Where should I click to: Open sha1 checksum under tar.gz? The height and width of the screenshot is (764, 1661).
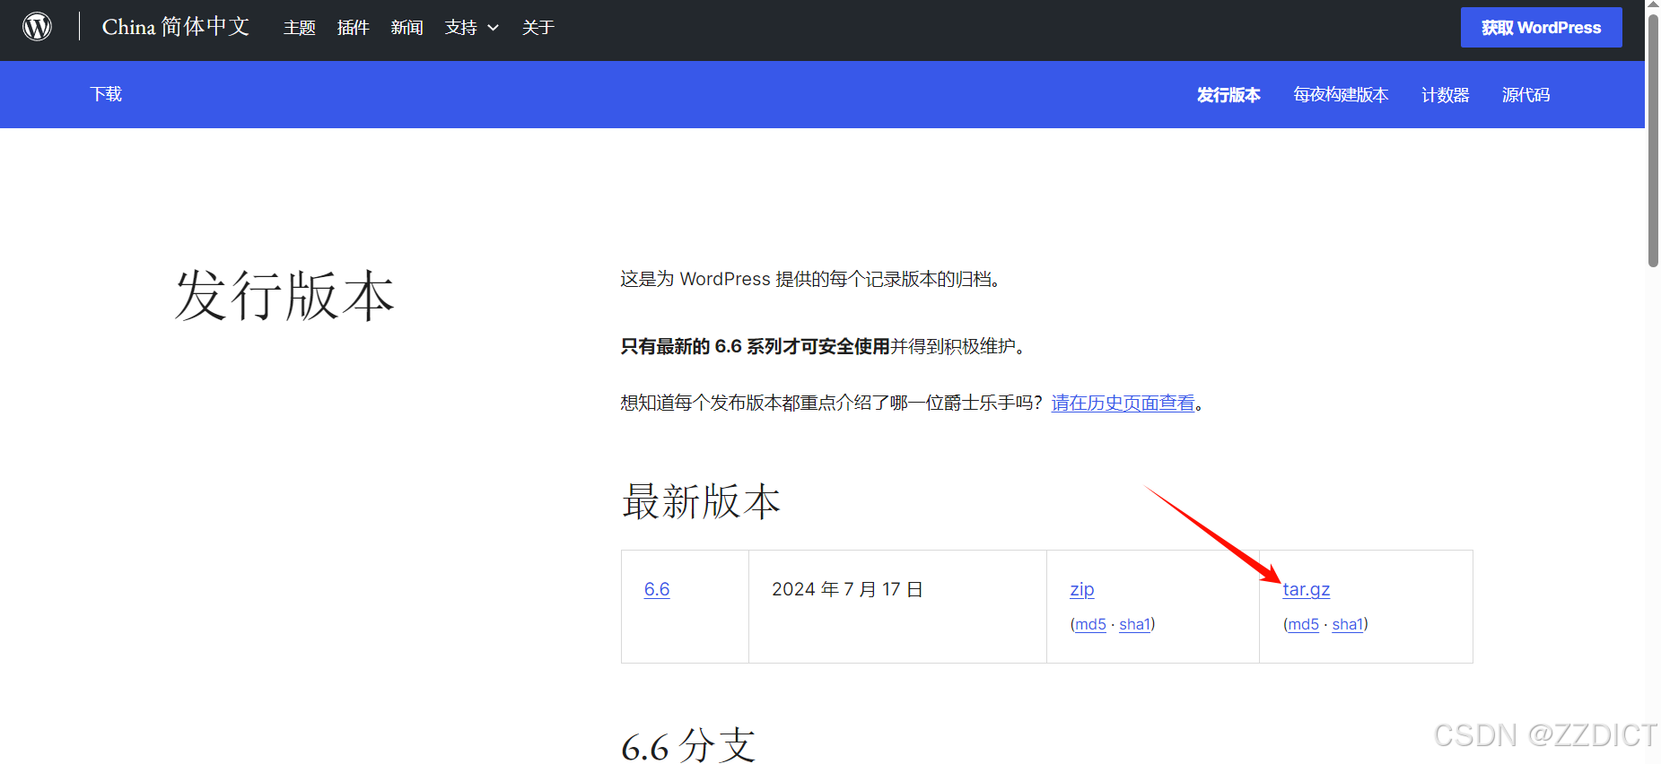coord(1348,624)
